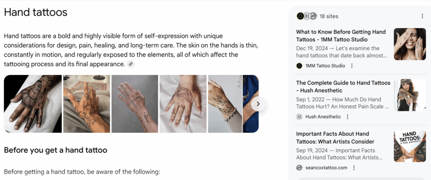This screenshot has width=431, height=180.
Task: Click the Hush Anesthetic favicon
Action: pos(299,117)
